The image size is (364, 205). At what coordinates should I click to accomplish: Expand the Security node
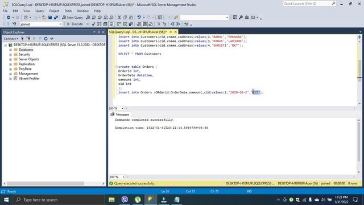coord(10,55)
